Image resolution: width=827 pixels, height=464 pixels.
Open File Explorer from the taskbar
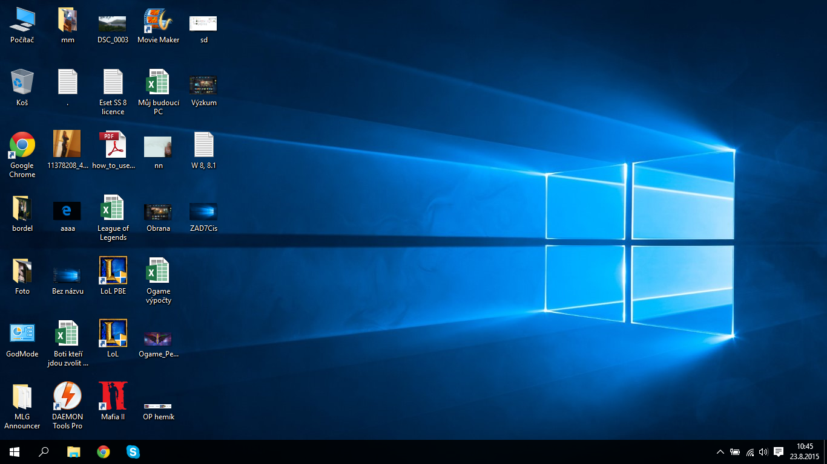pyautogui.click(x=73, y=451)
